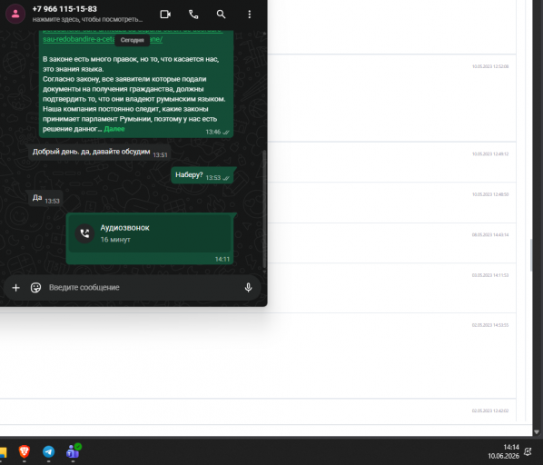Image resolution: width=543 pixels, height=465 pixels.
Task: Click timestamp 02.05.2023 14:53:55 in background page
Action: (490, 325)
